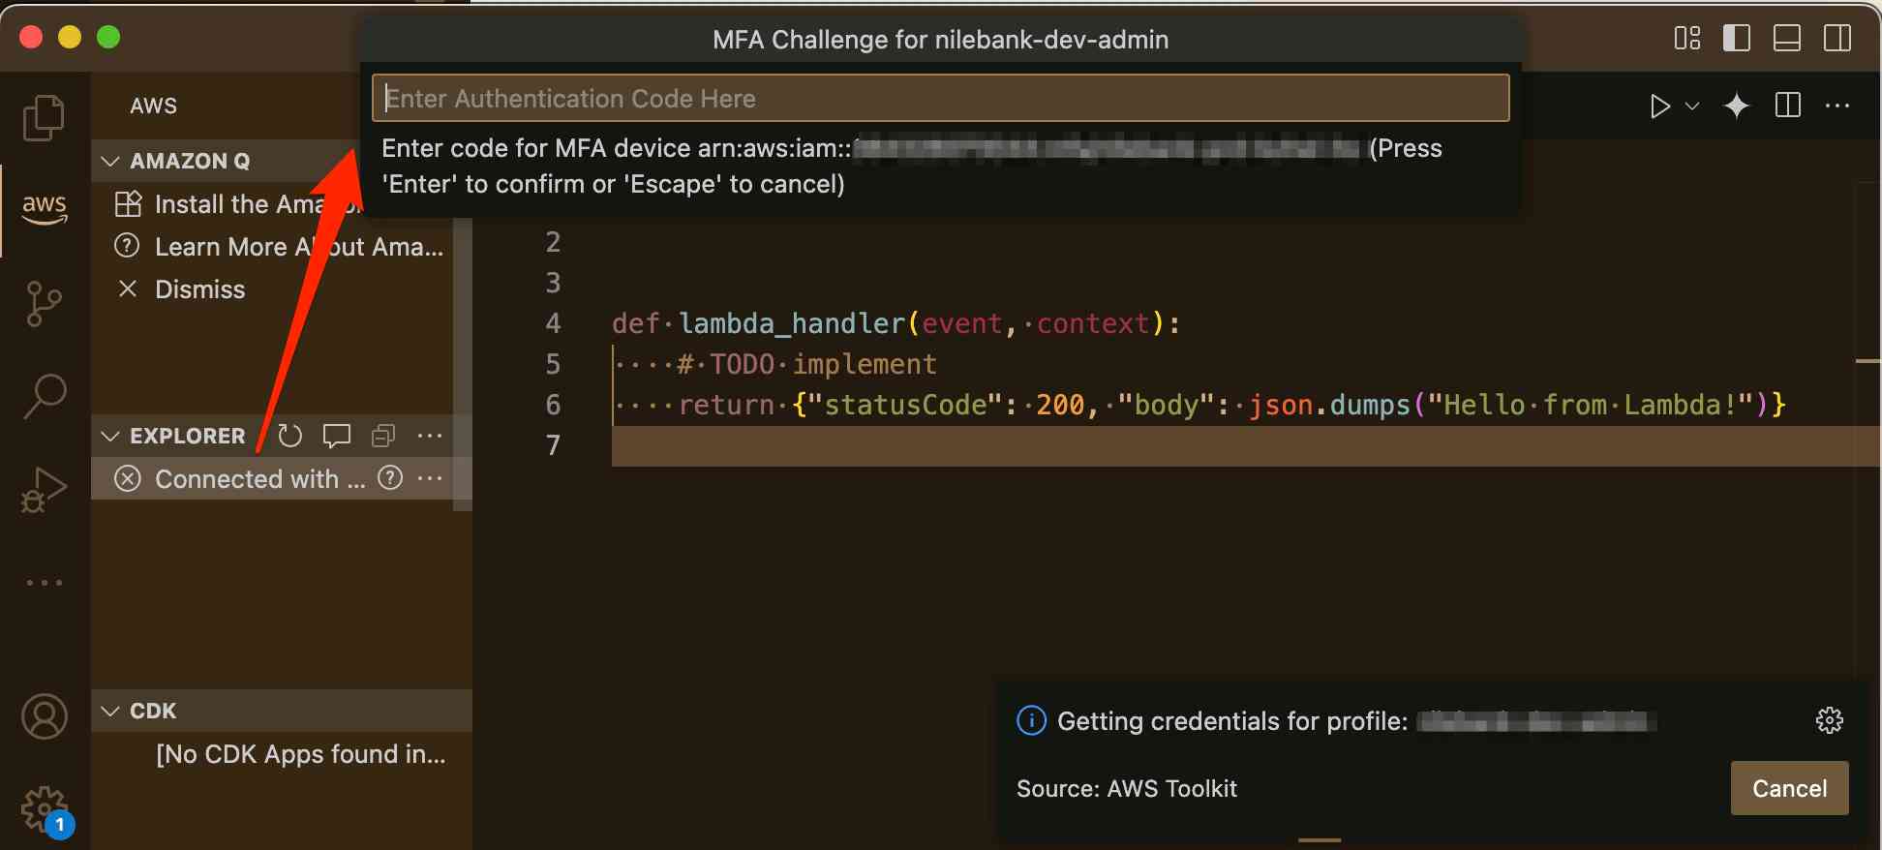Toggle the bottom panel visibility
This screenshot has width=1882, height=850.
pyautogui.click(x=1786, y=39)
